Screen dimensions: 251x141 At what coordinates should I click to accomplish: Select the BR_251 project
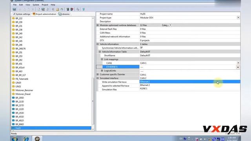coord(19,52)
